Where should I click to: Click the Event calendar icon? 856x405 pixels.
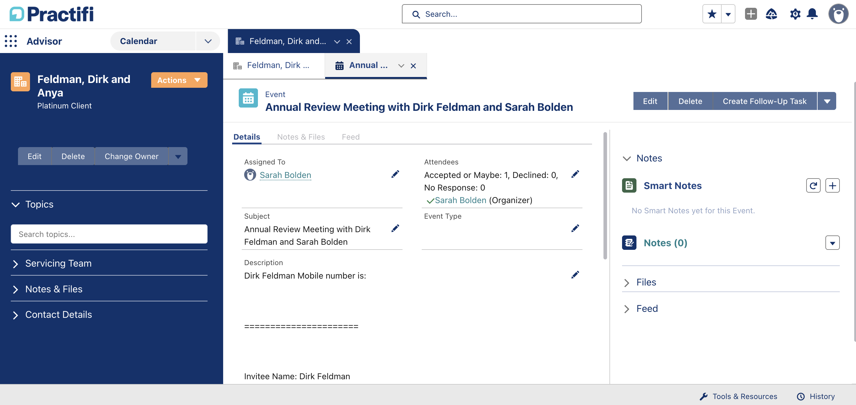[x=248, y=98]
